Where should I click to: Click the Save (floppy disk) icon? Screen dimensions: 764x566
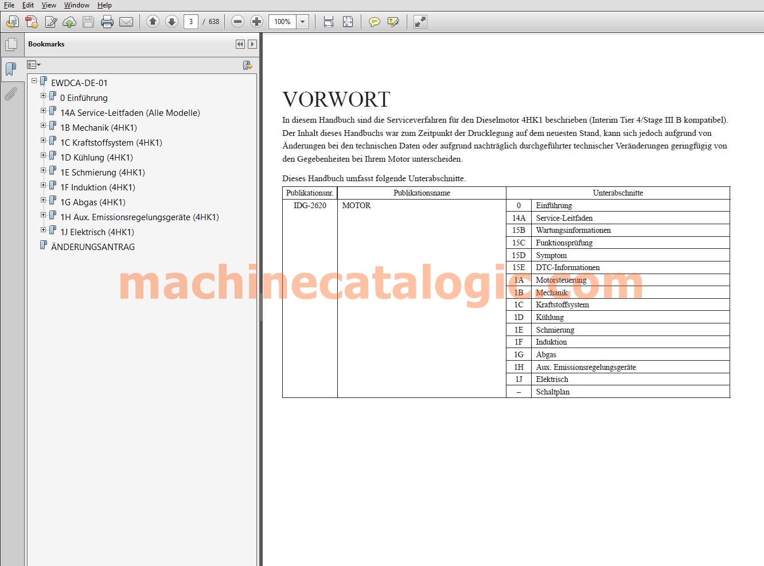(x=88, y=22)
